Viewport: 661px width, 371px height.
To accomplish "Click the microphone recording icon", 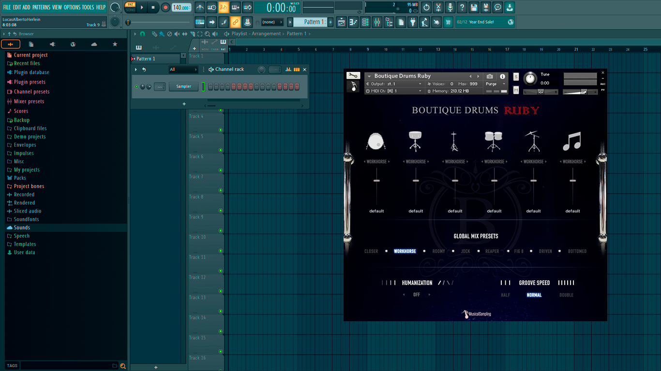I will tap(450, 7).
